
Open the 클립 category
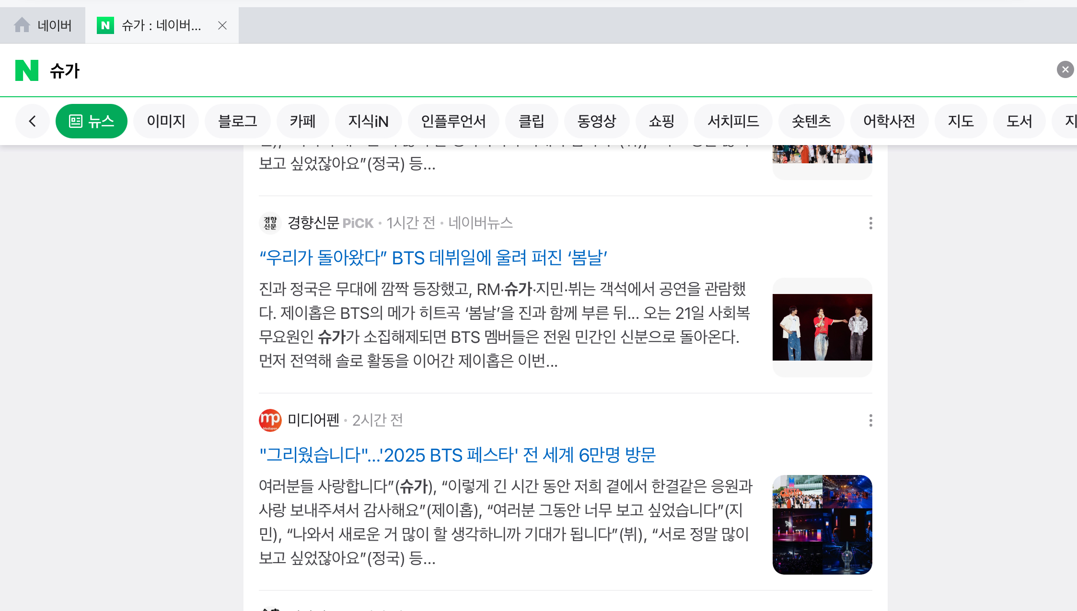click(x=532, y=121)
